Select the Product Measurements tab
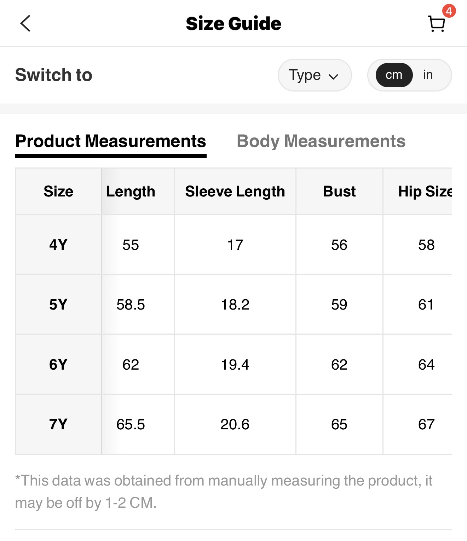This screenshot has height=541, width=467. point(111,141)
